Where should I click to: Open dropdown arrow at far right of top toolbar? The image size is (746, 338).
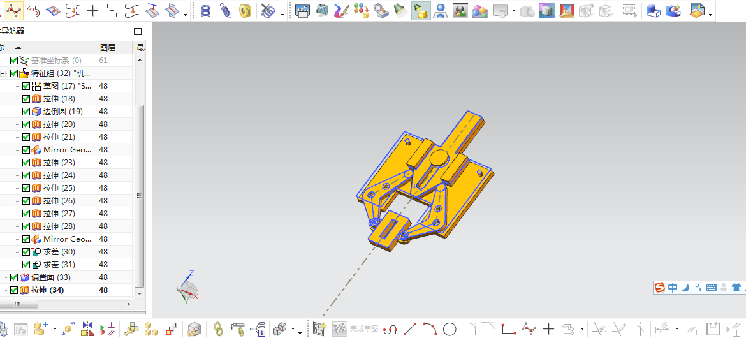pos(710,15)
